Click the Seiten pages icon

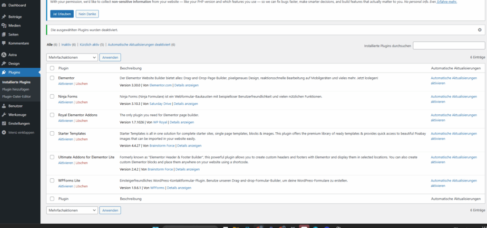coord(4,35)
